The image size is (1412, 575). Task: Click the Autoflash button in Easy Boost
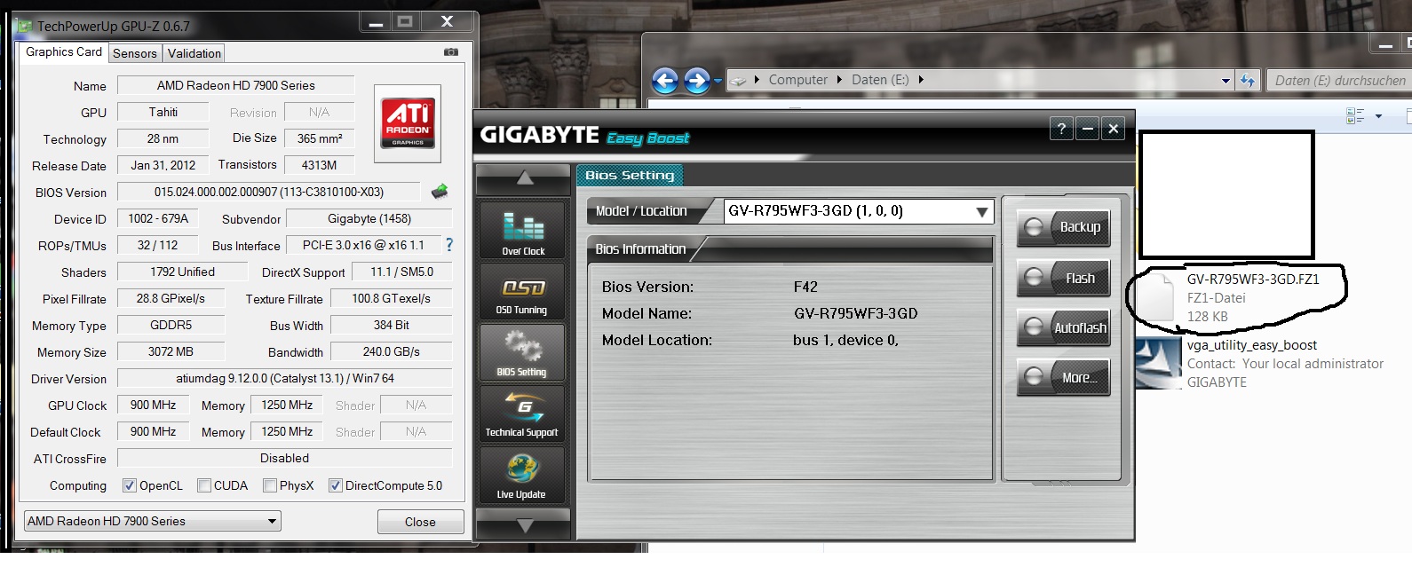coord(1063,328)
